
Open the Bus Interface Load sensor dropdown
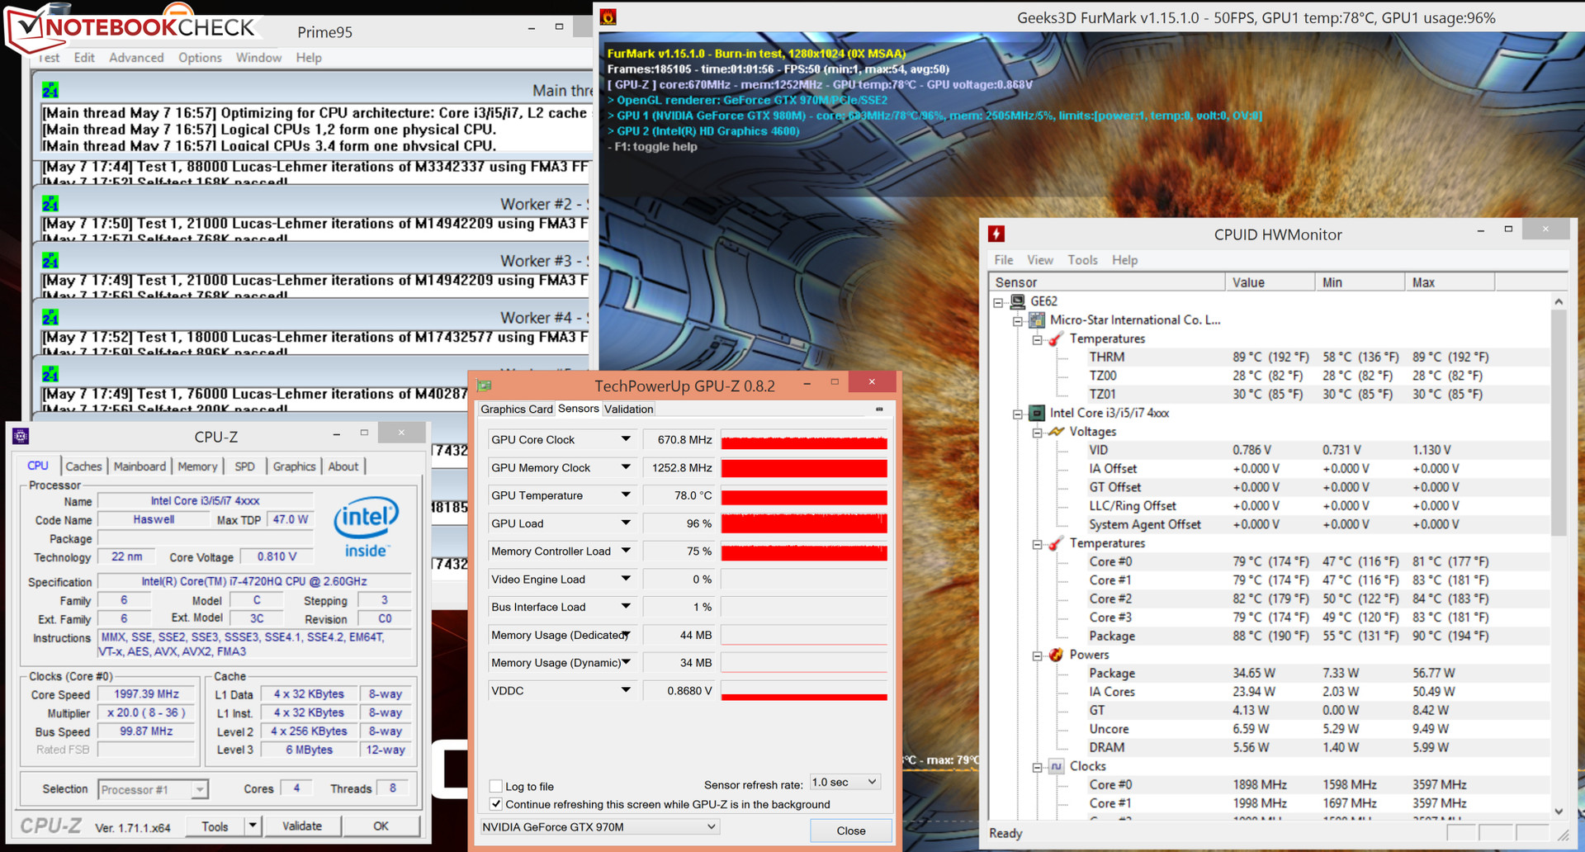tap(626, 607)
